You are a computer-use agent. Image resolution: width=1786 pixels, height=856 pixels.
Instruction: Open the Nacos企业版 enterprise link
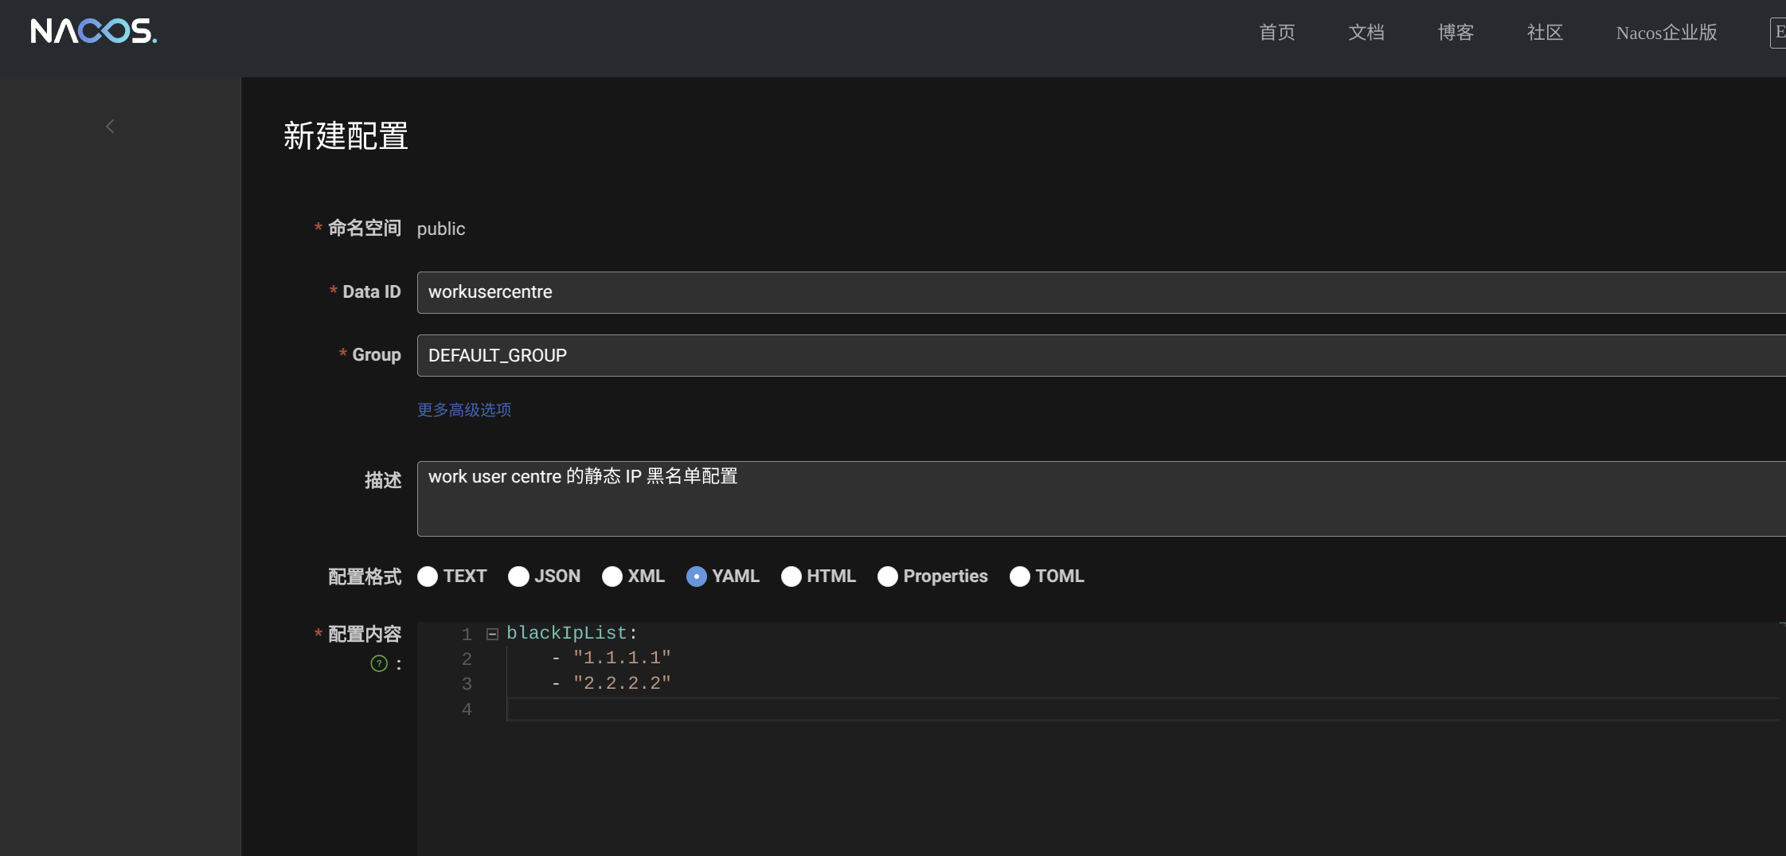(1666, 33)
